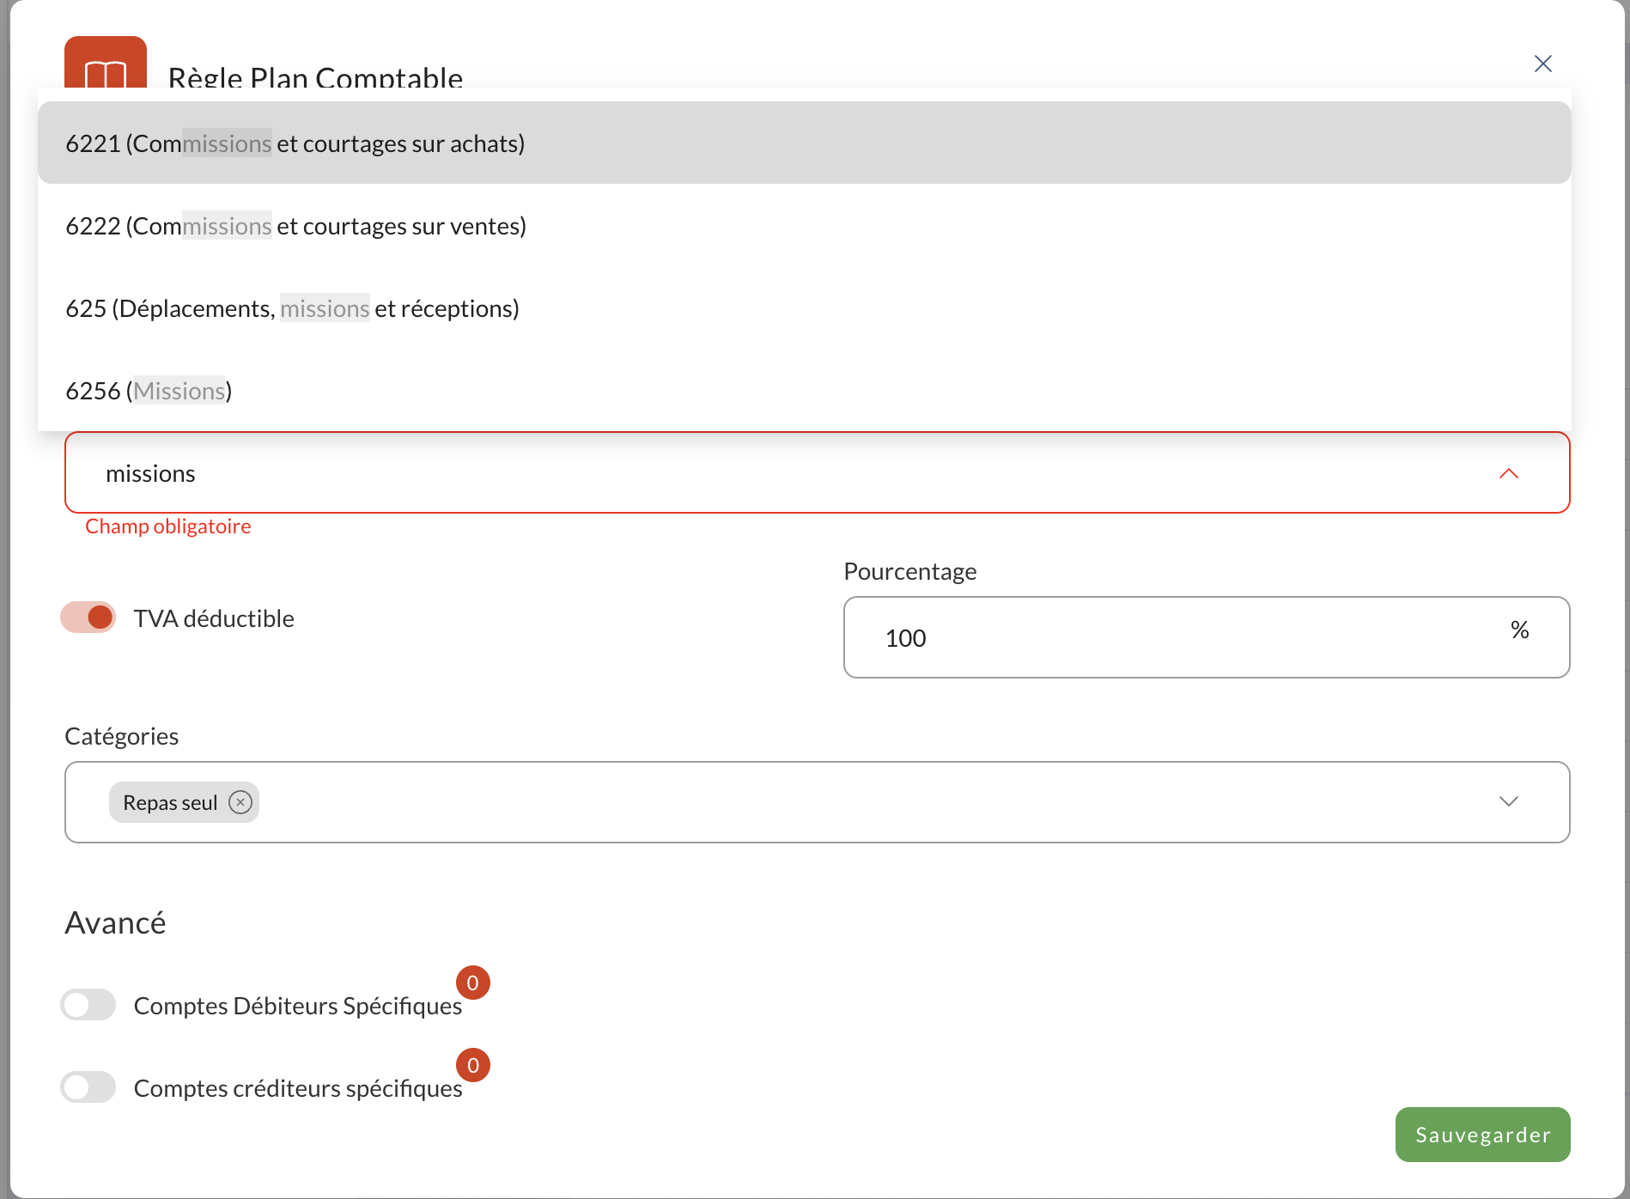Select 6221 Commissions et courtages sur achats
Screen dimensions: 1630x1199
[x=805, y=143]
